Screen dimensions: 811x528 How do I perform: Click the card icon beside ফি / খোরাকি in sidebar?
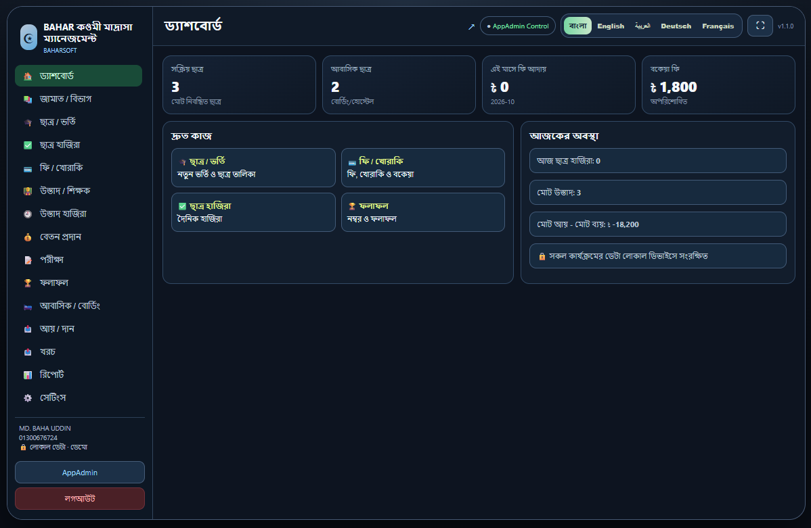pos(28,168)
